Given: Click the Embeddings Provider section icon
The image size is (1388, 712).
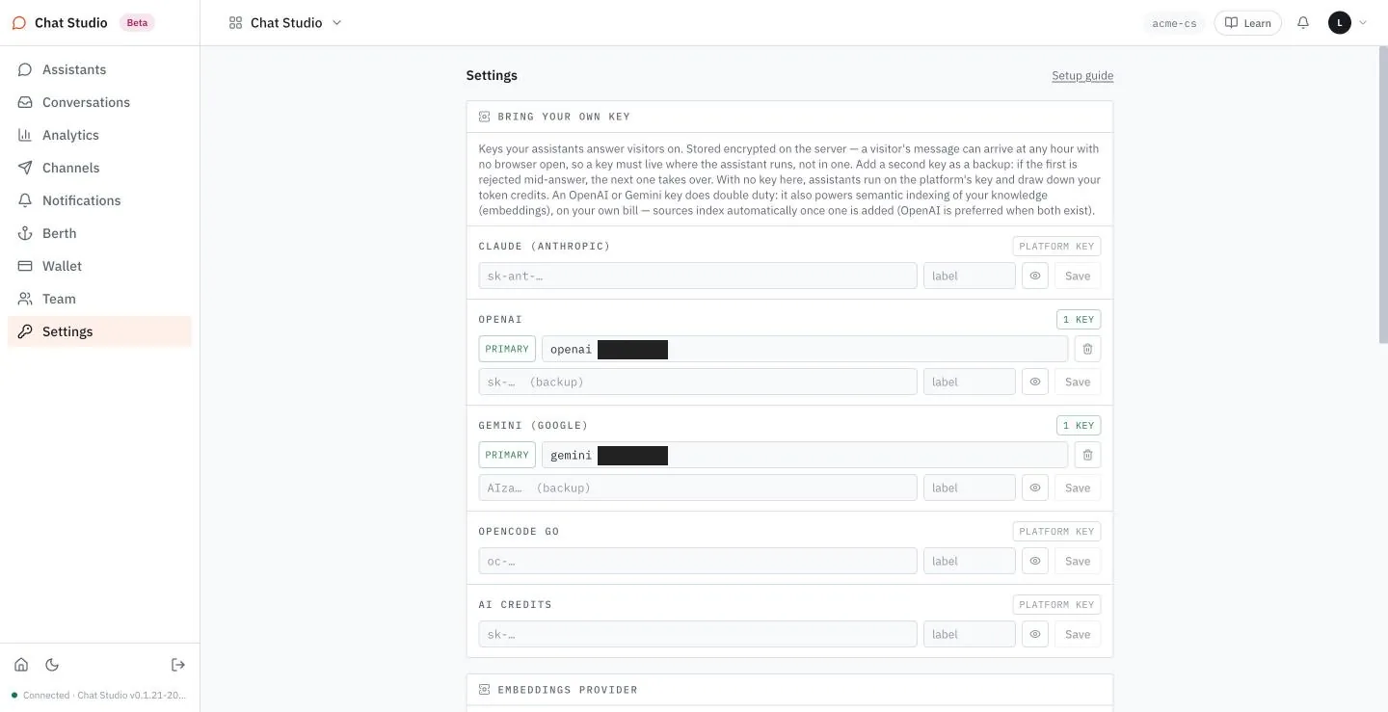Looking at the screenshot, I should (x=485, y=690).
